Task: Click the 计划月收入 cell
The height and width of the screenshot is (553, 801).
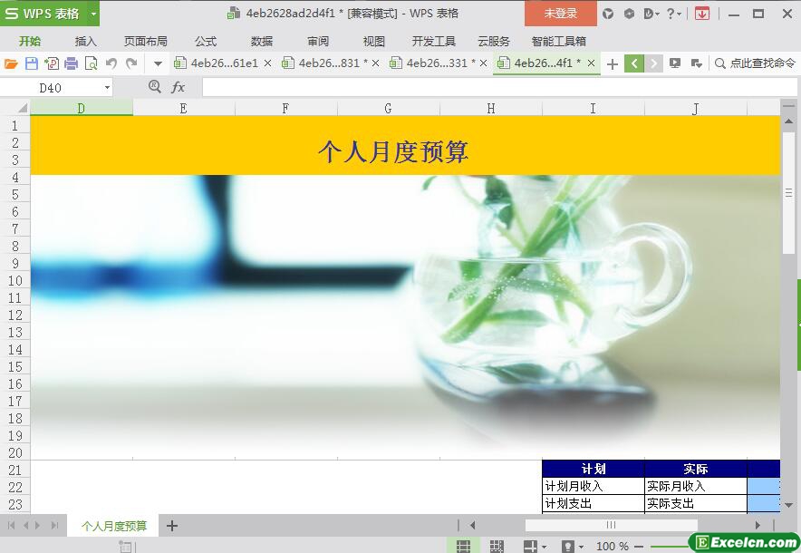Action: point(594,486)
